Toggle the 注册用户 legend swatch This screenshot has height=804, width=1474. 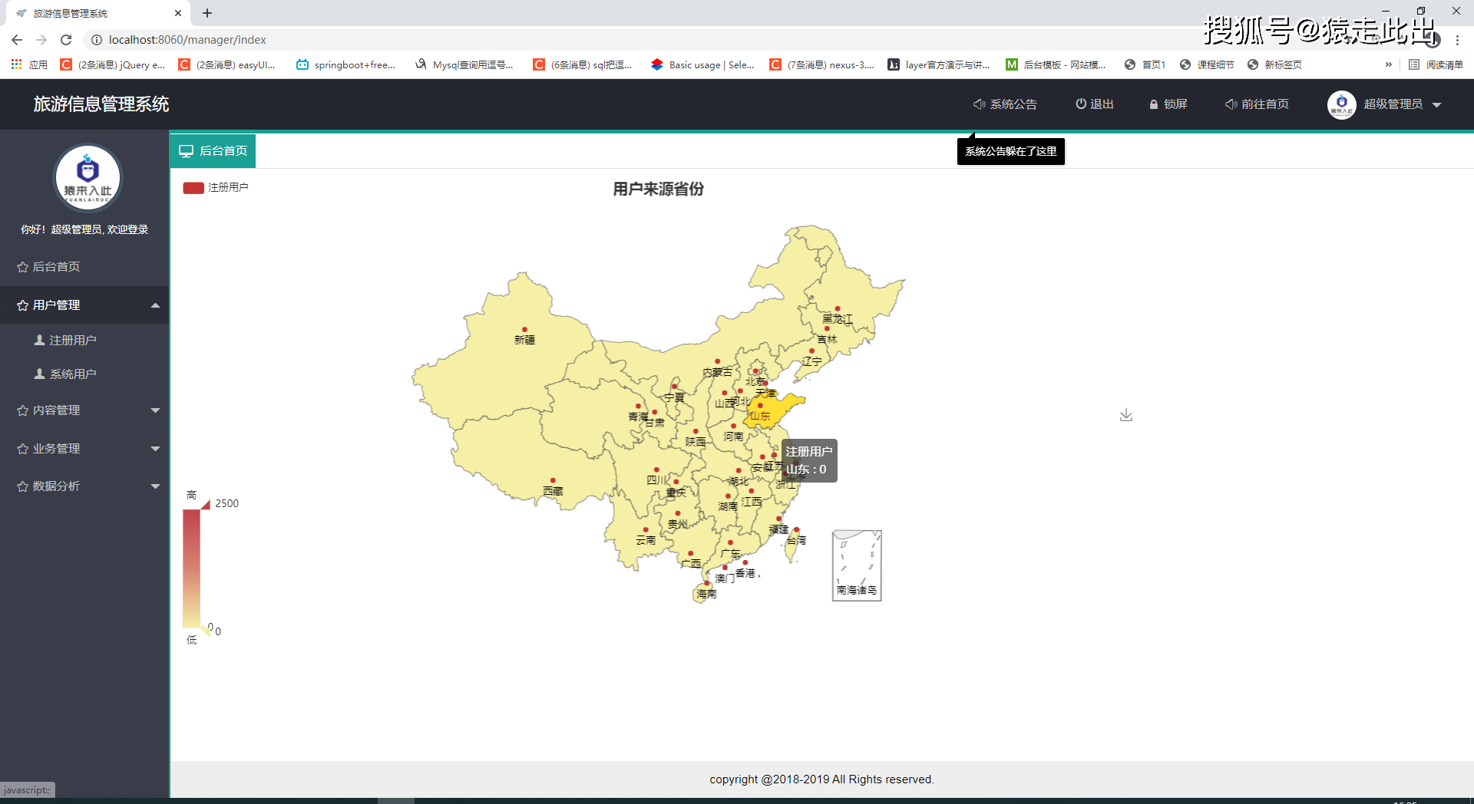[193, 188]
